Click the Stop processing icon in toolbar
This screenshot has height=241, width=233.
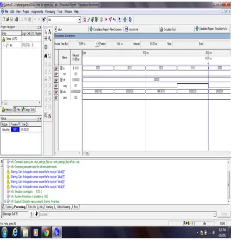pyautogui.click(x=102, y=20)
